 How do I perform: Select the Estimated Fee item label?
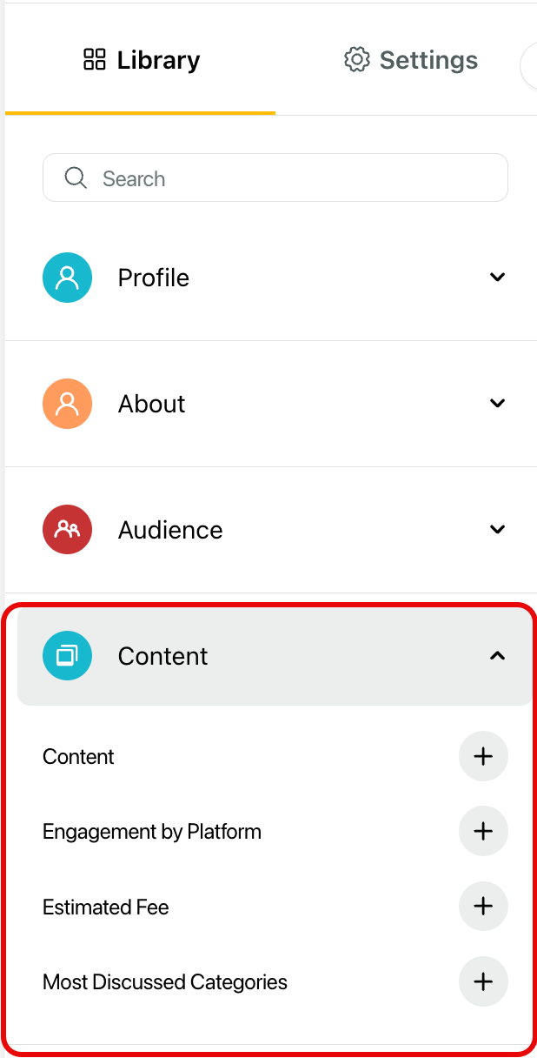106,907
